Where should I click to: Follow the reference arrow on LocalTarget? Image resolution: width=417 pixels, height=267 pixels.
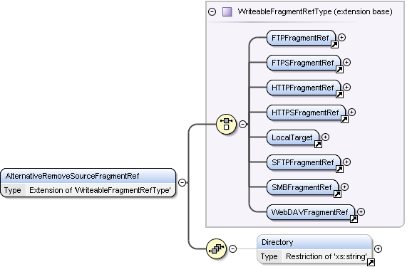(318, 145)
